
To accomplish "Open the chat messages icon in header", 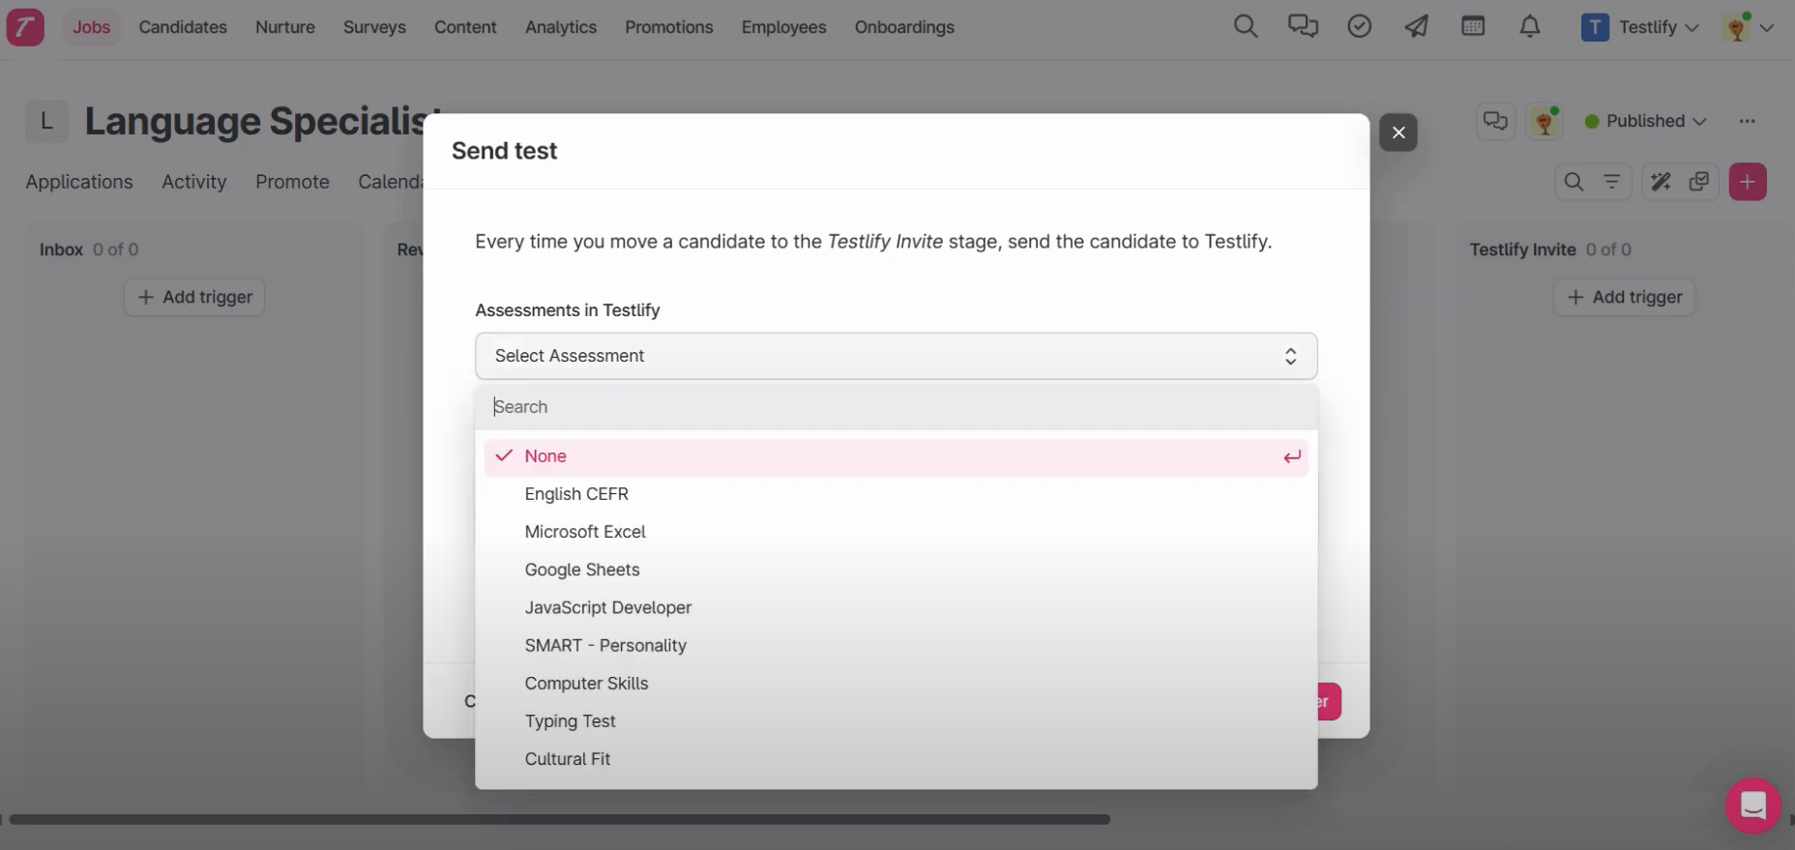I will (x=1303, y=27).
